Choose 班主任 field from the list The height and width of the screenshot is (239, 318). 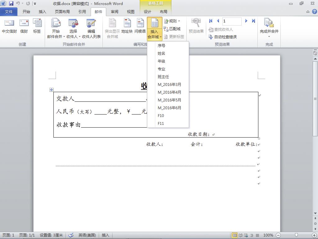168,77
